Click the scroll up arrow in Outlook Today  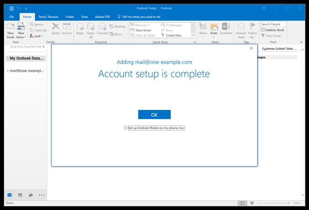click(303, 50)
